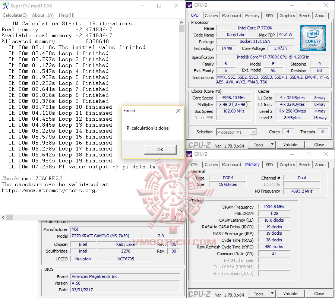Click the CPU-Z icon in the top window's title bar
This screenshot has height=298, width=335.
point(189,5)
